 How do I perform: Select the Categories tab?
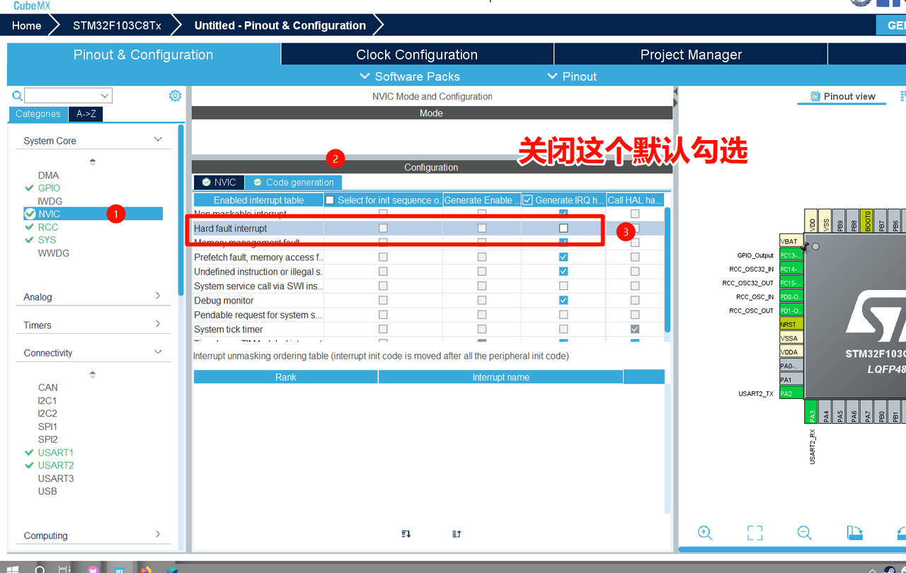pyautogui.click(x=38, y=114)
